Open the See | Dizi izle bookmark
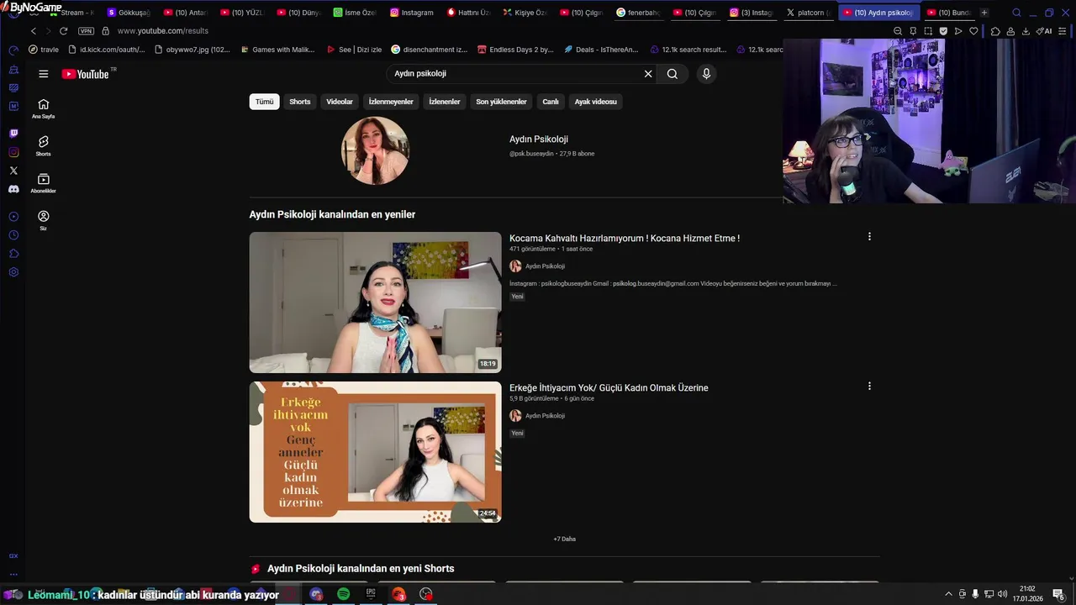The height and width of the screenshot is (605, 1076). coord(354,50)
